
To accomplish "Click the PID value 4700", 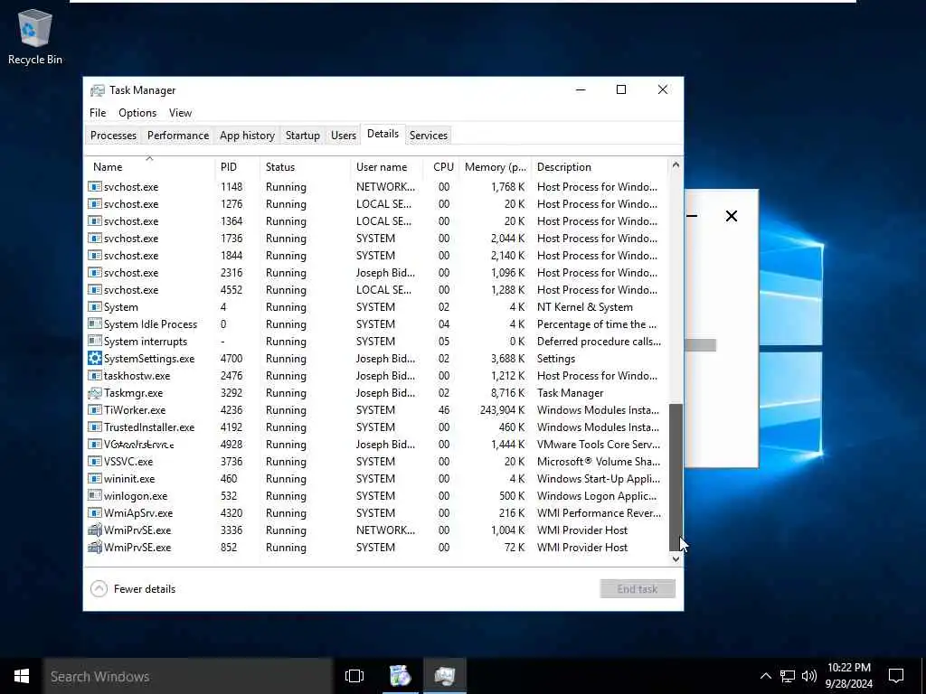I will click(x=231, y=359).
